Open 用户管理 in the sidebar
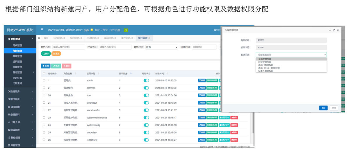The image size is (349, 153). [17, 46]
